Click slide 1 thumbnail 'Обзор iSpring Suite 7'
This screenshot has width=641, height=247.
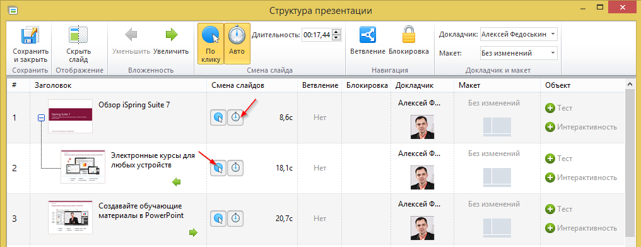70,116
